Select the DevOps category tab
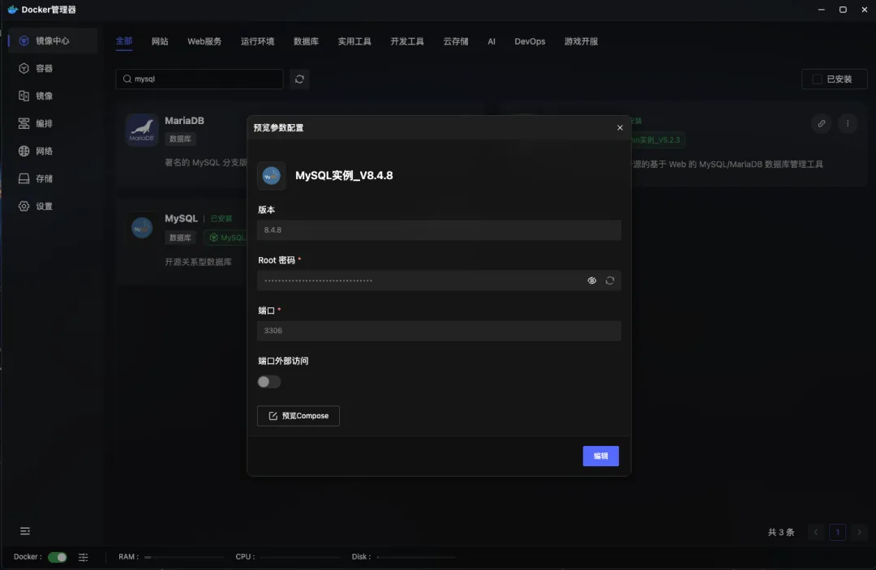This screenshot has width=876, height=570. [x=530, y=41]
